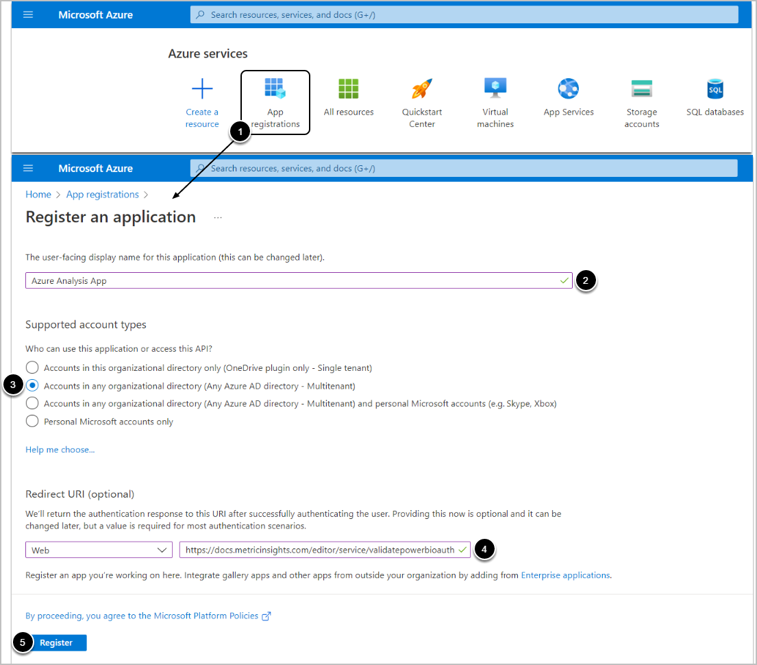Open Help me choose link
Viewport: 757px width, 665px height.
(60, 450)
